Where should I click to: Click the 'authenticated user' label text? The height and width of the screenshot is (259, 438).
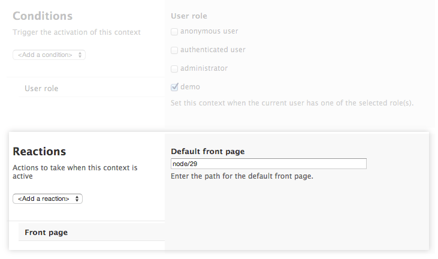[x=213, y=50]
